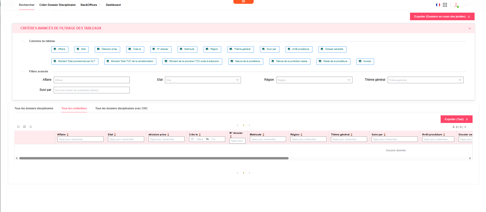Switch language via French flag icon
This screenshot has width=486, height=212.
click(x=438, y=5)
